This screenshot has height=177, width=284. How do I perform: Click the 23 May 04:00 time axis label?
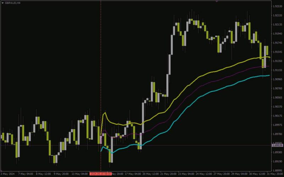(185, 174)
